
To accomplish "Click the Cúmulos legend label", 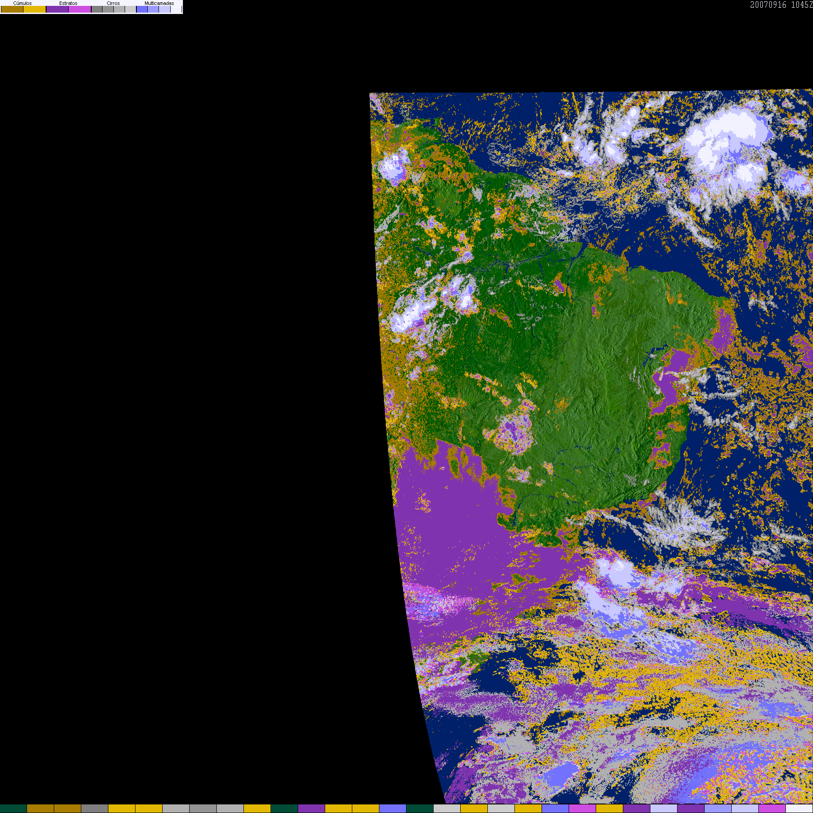I will tap(23, 3).
